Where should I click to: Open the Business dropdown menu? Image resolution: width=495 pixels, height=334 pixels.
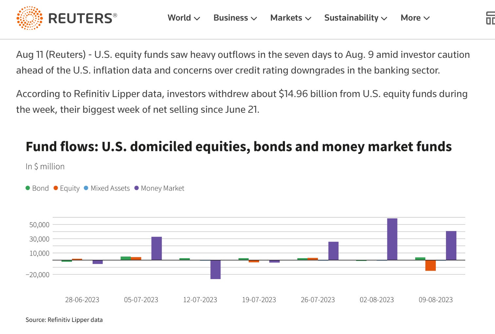pos(231,18)
